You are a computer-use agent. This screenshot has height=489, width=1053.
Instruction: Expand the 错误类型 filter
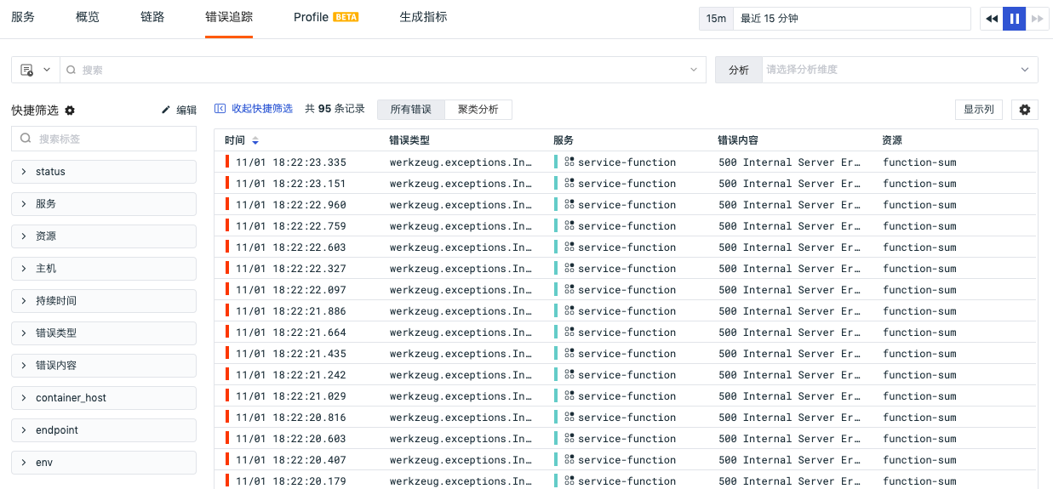coord(104,333)
